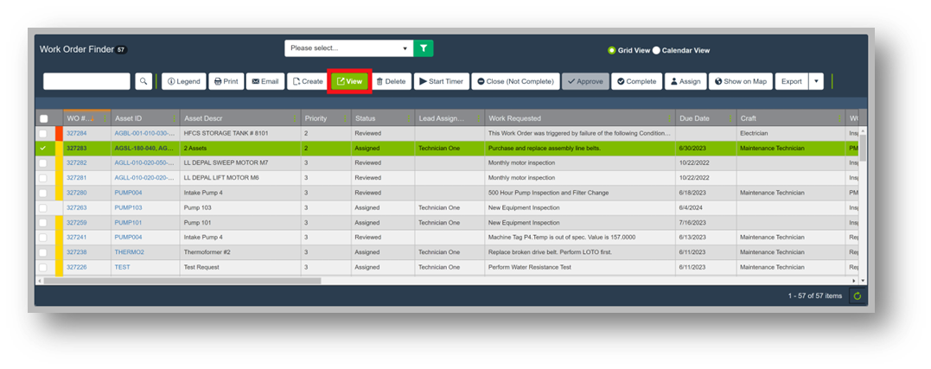Click the work order search text field
The image size is (931, 369).
click(x=86, y=81)
